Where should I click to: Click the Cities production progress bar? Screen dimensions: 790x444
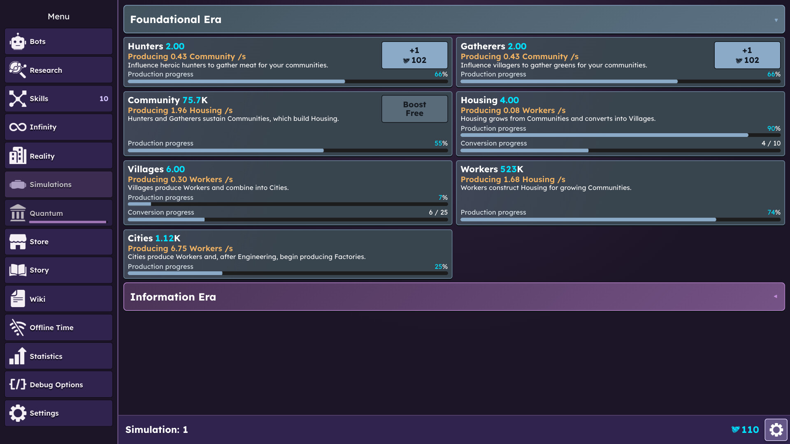click(x=288, y=273)
